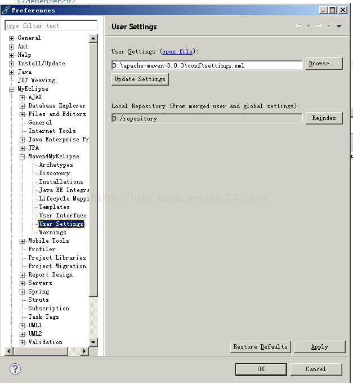Collapse the Maven4MyEclipse node
Screen dimensions: 353x383
(22, 157)
